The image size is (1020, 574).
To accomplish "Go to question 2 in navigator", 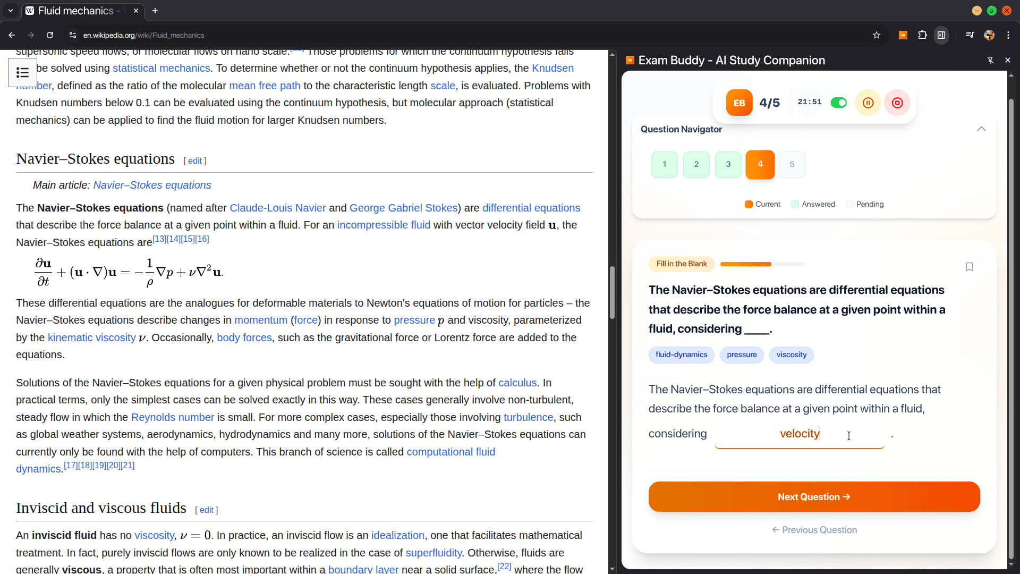I will [696, 164].
